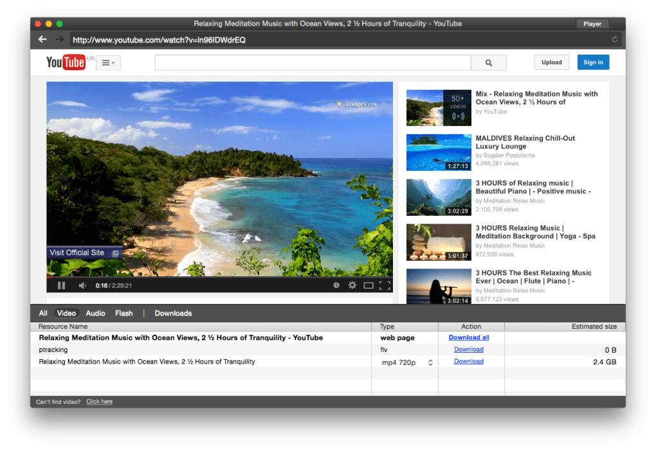Click the address bar URL
This screenshot has width=656, height=451.
tap(159, 40)
